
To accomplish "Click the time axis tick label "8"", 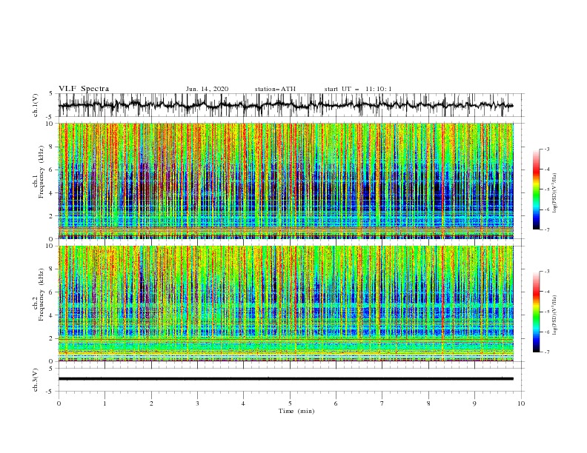I will [428, 403].
